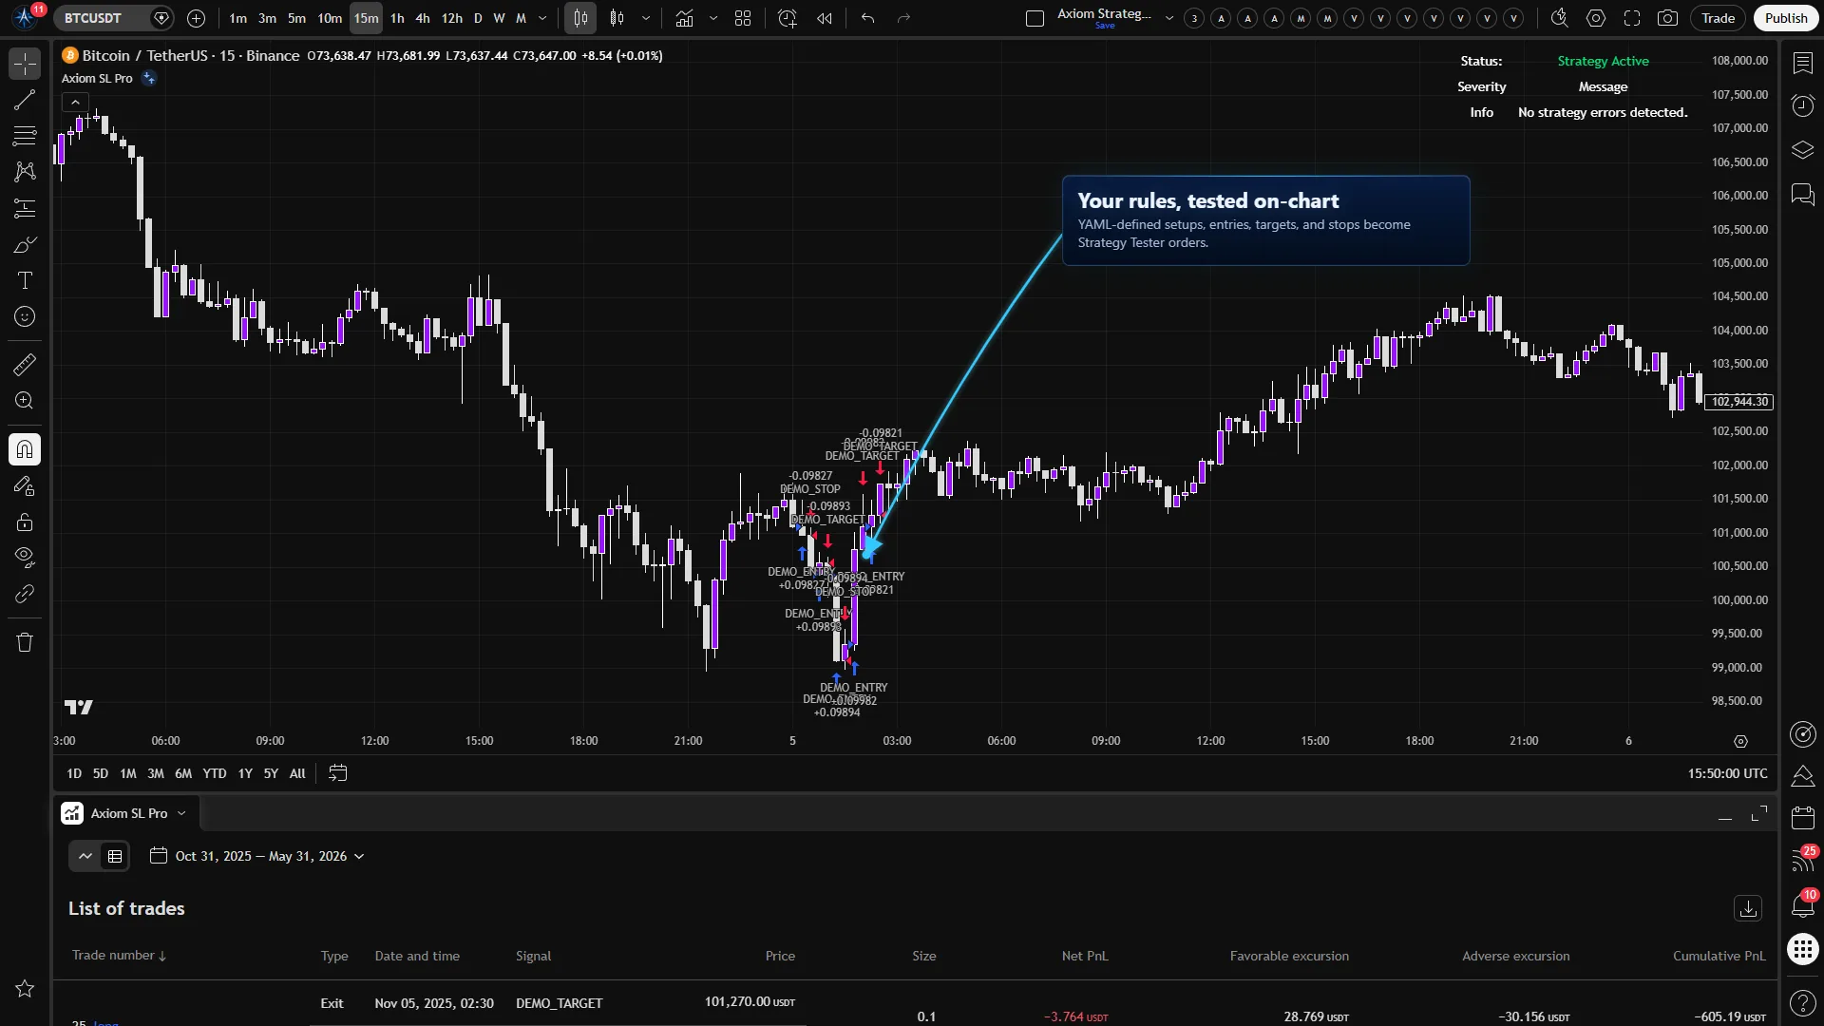Expand the timeframe list chevron after M
1824x1026 pixels.
pyautogui.click(x=542, y=18)
